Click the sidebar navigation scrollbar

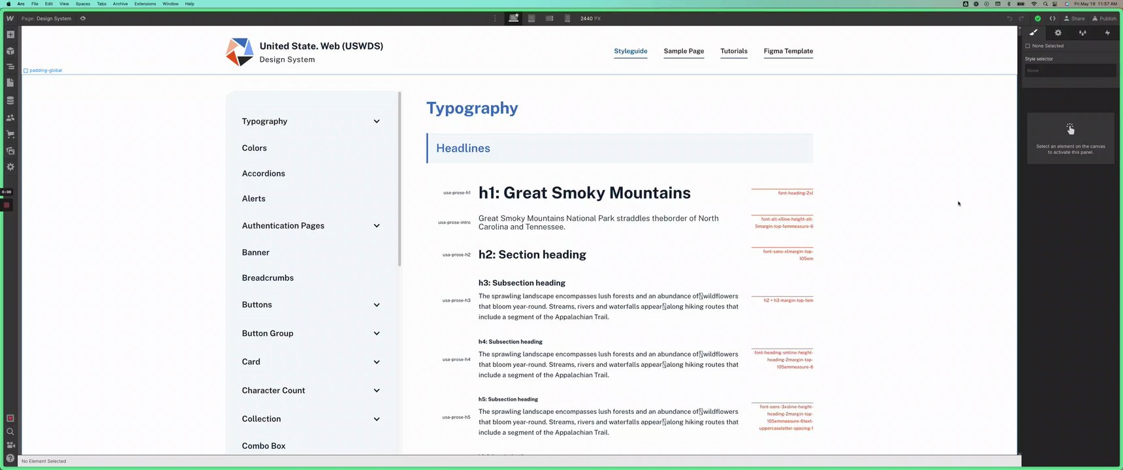point(400,179)
